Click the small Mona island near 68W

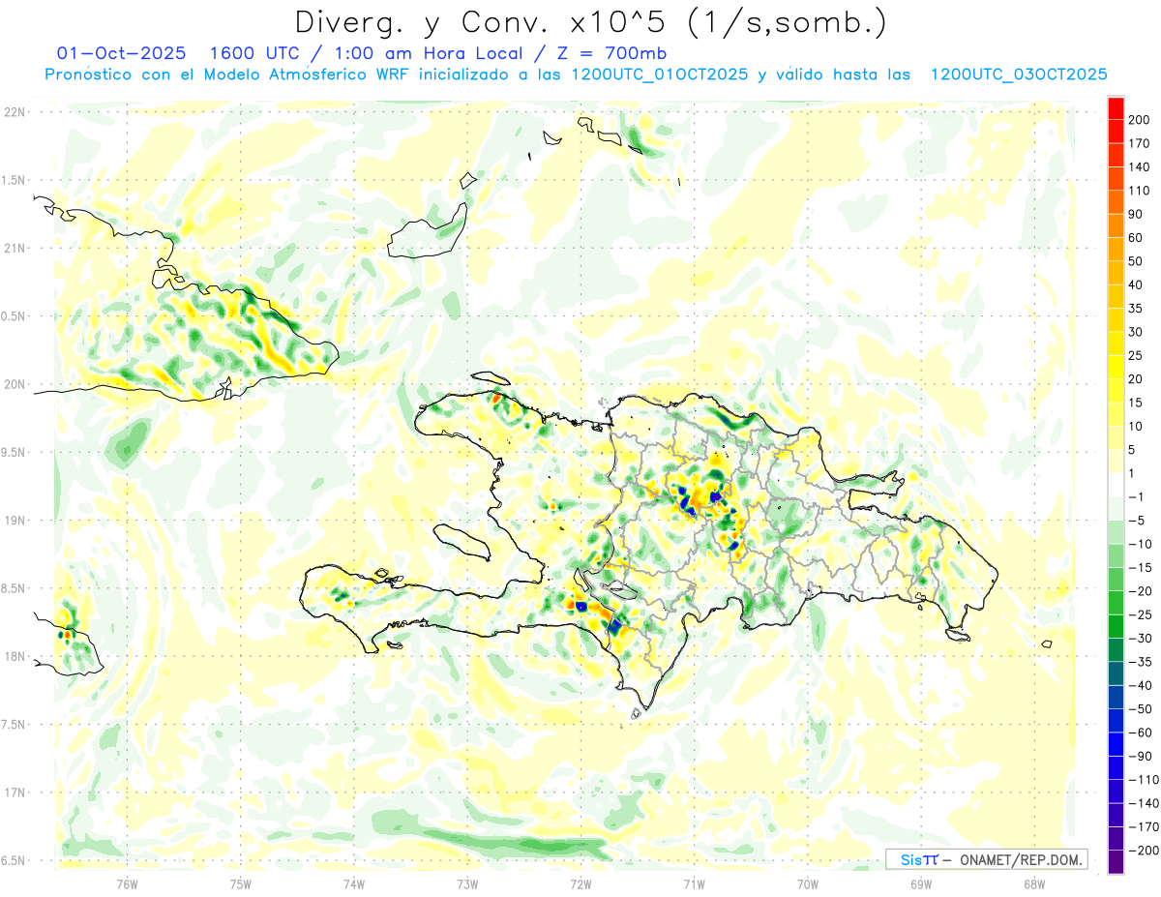1047,644
